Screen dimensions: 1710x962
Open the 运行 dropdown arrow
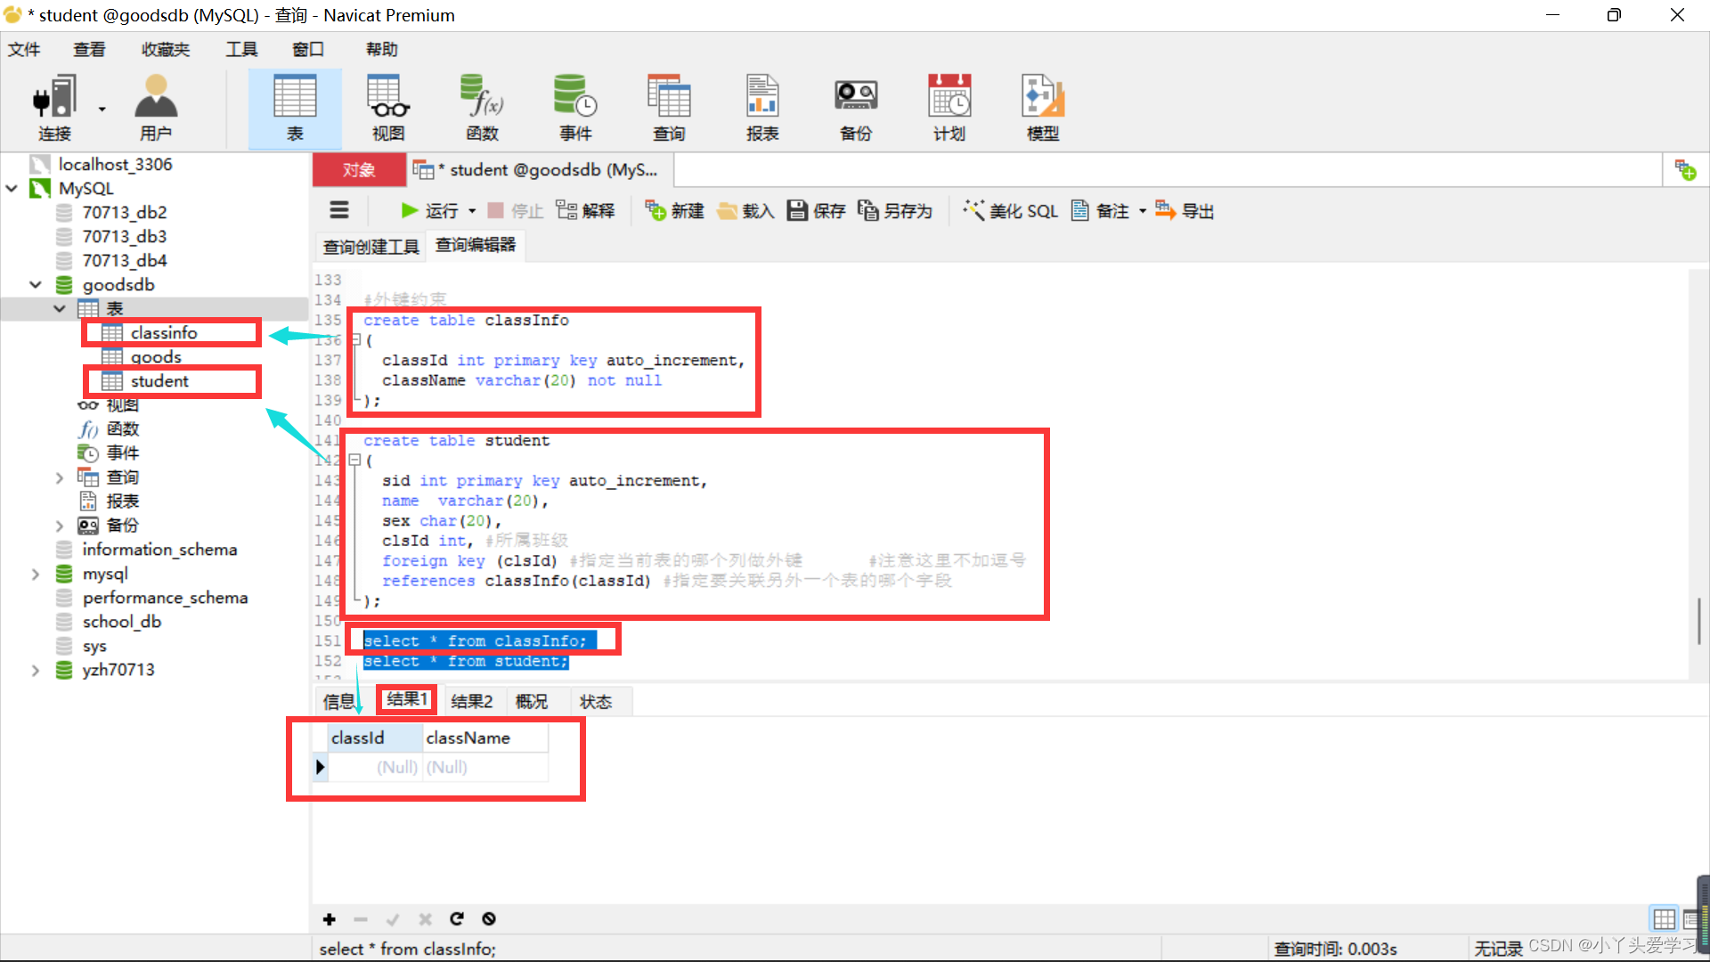click(472, 211)
